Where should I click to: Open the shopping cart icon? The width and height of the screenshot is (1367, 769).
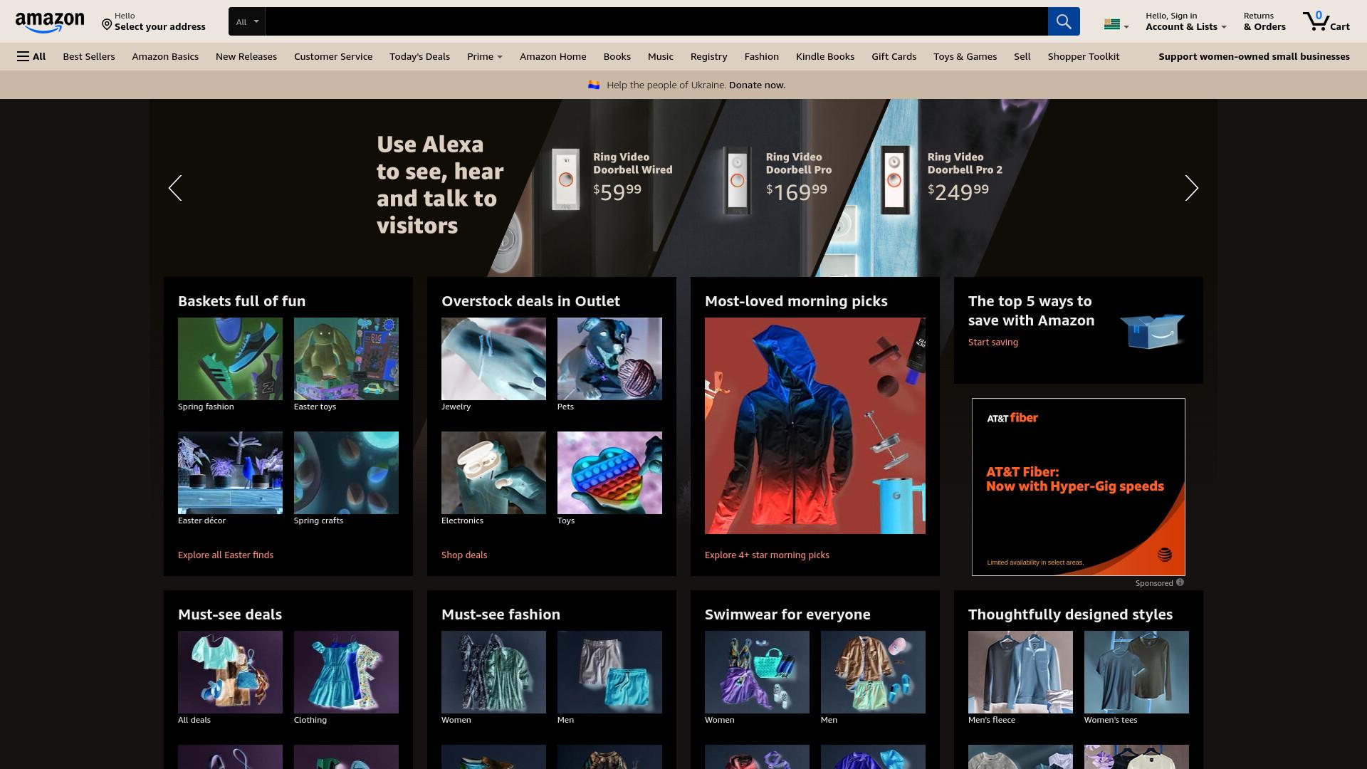point(1326,21)
